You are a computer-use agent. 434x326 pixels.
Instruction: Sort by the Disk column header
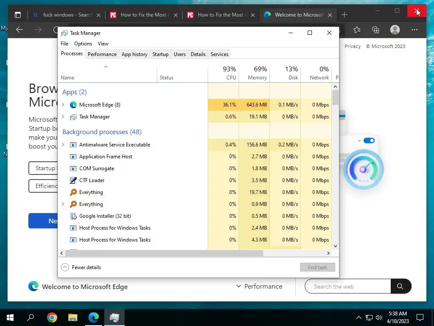coord(285,73)
